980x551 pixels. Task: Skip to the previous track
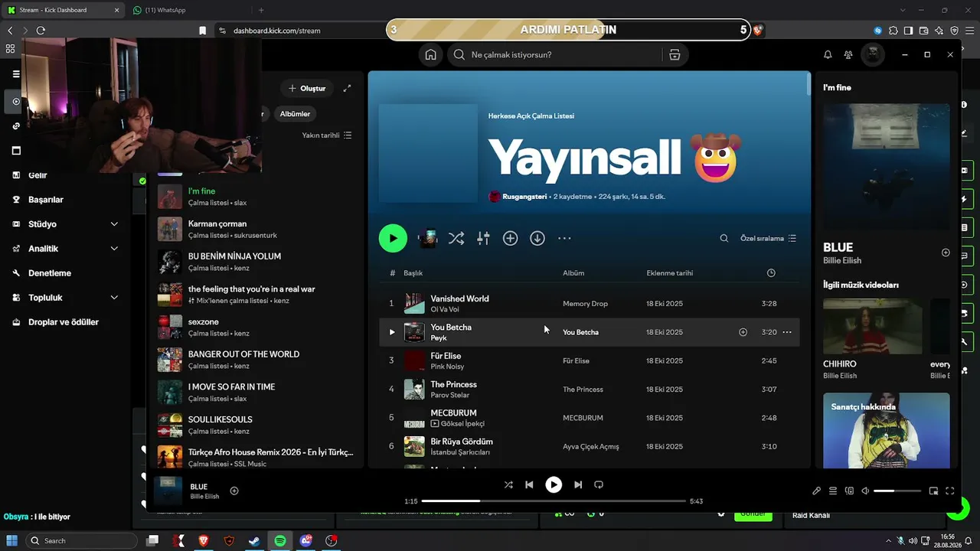click(529, 484)
